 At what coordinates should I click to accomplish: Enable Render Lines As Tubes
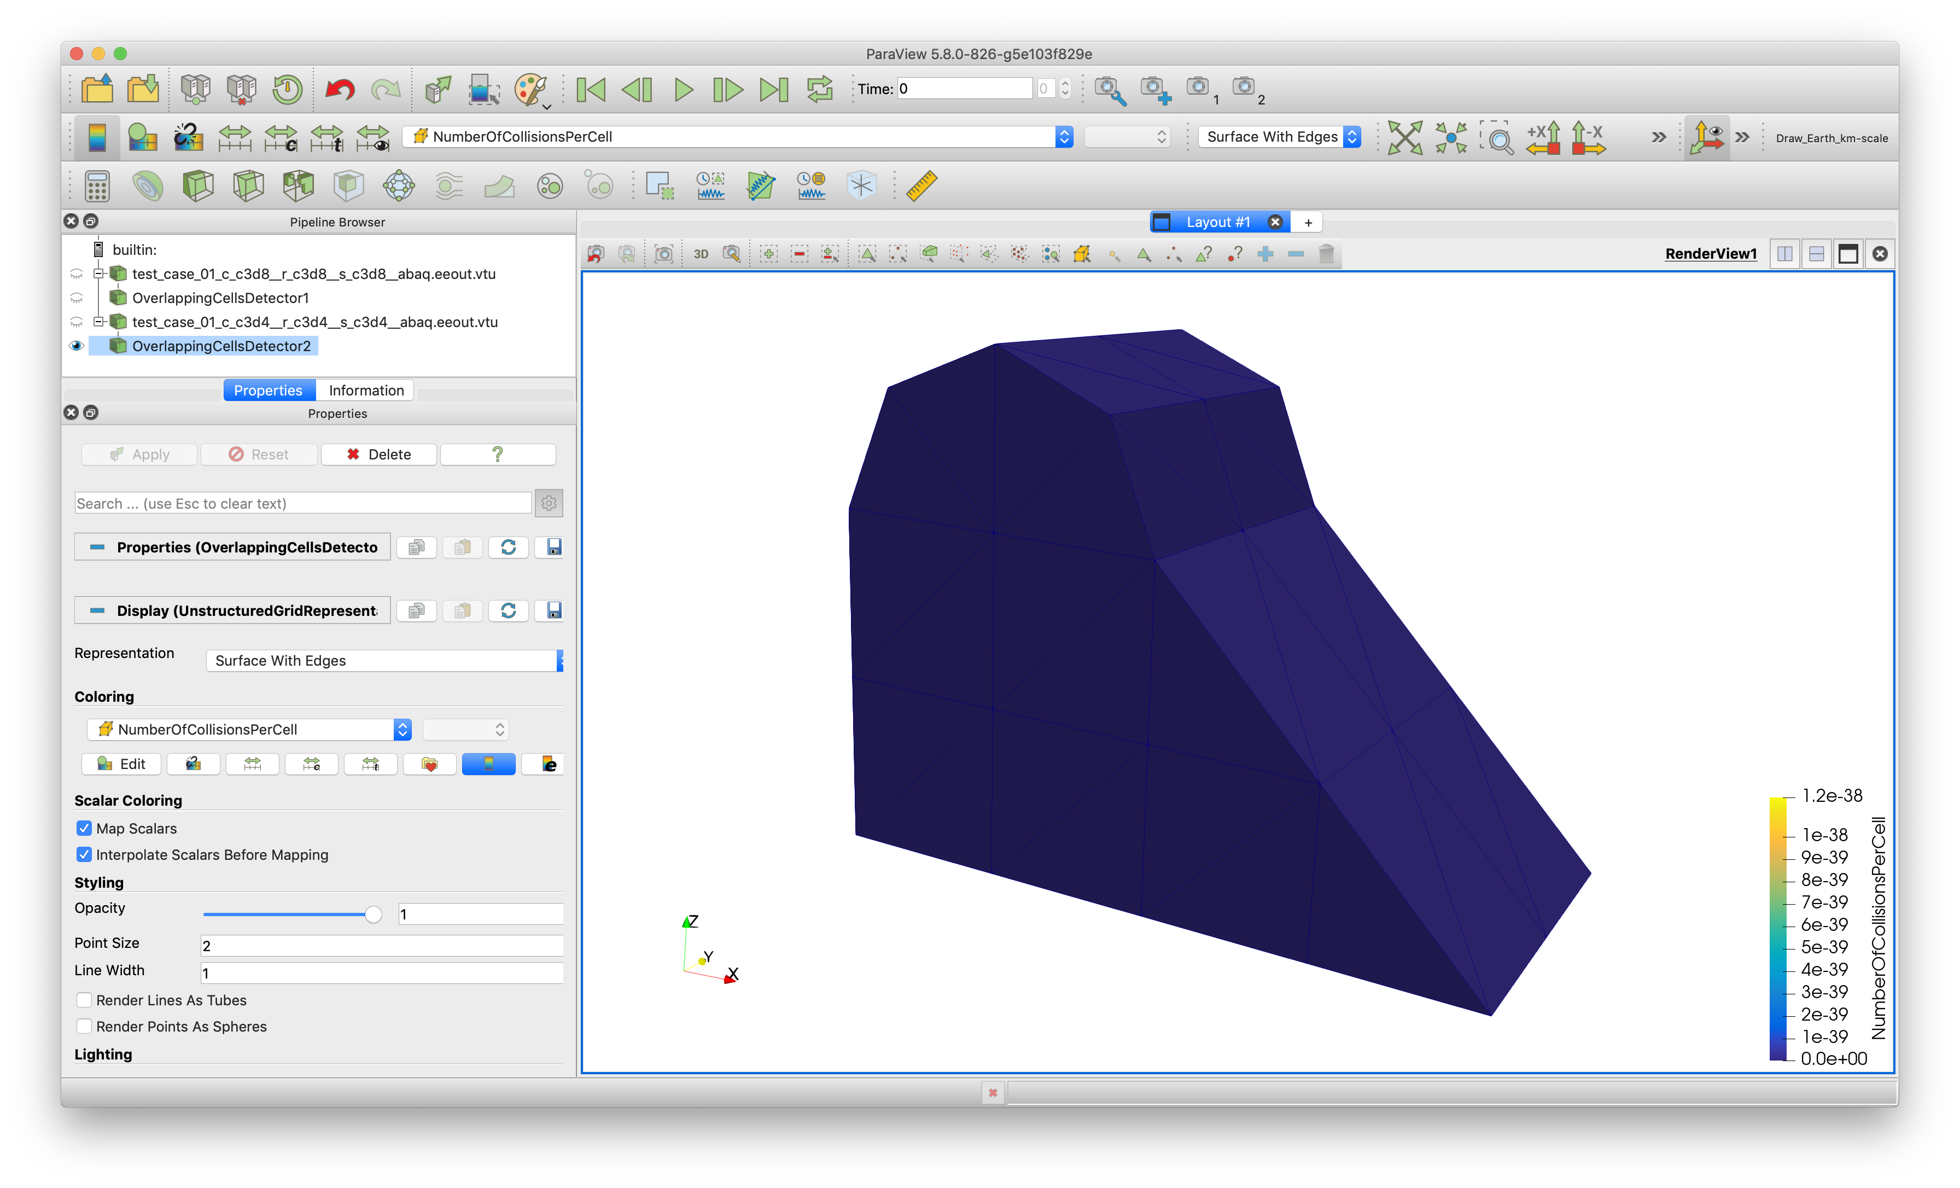(84, 1000)
